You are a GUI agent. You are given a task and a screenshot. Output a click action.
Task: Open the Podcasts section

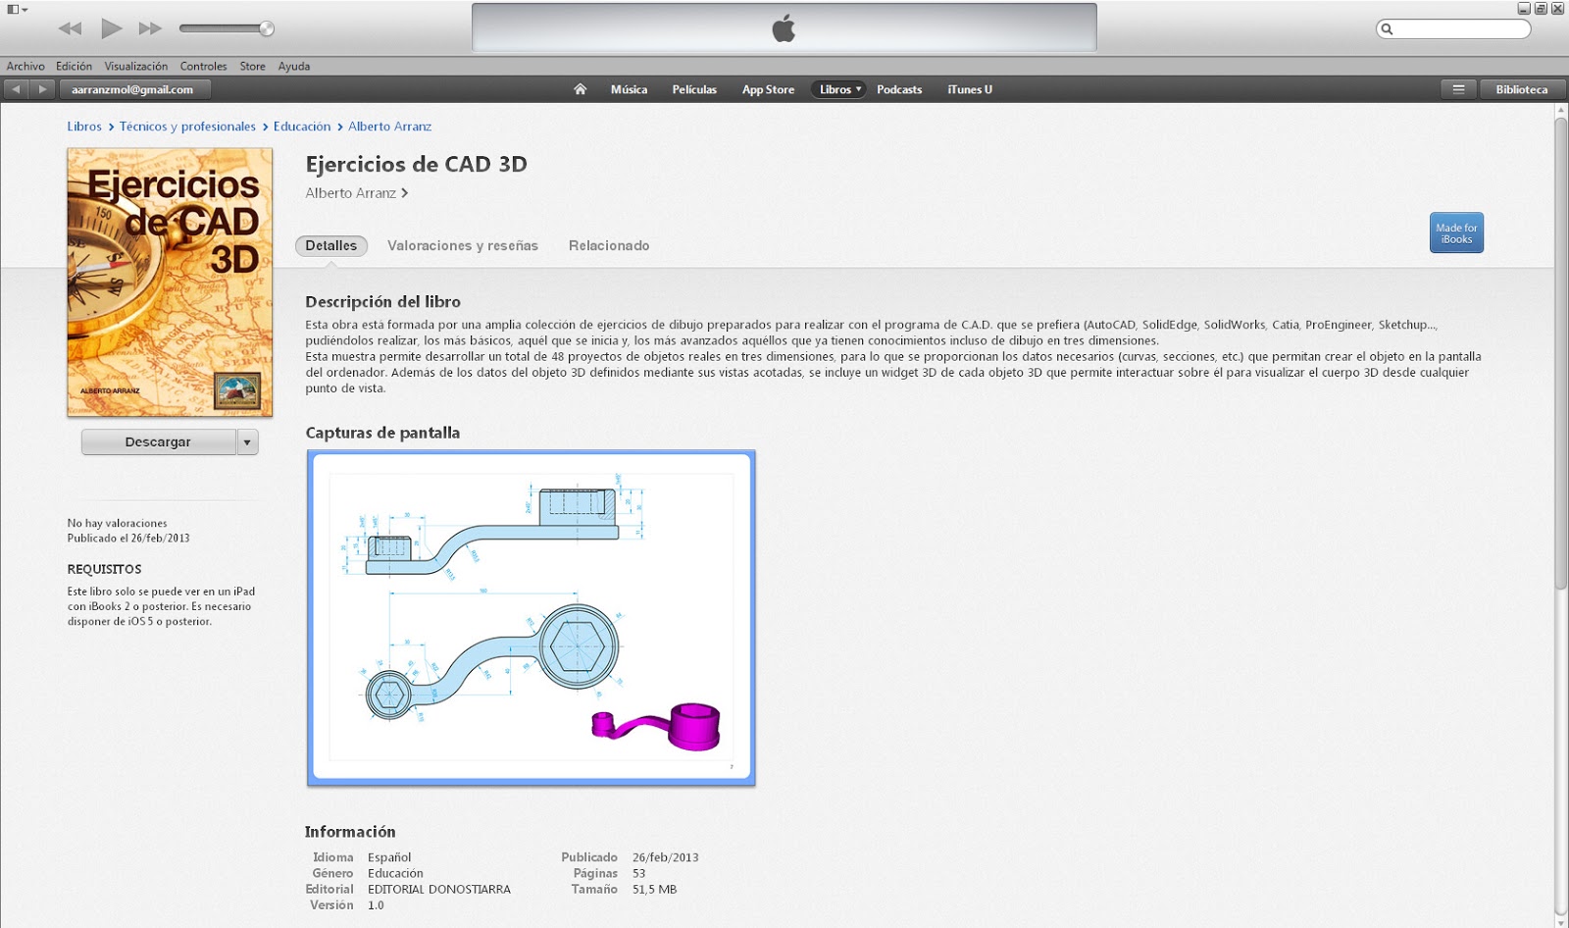[x=899, y=89]
